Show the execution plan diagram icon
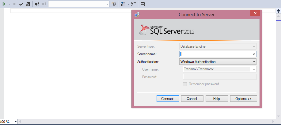281x125 pixels. point(134,4)
